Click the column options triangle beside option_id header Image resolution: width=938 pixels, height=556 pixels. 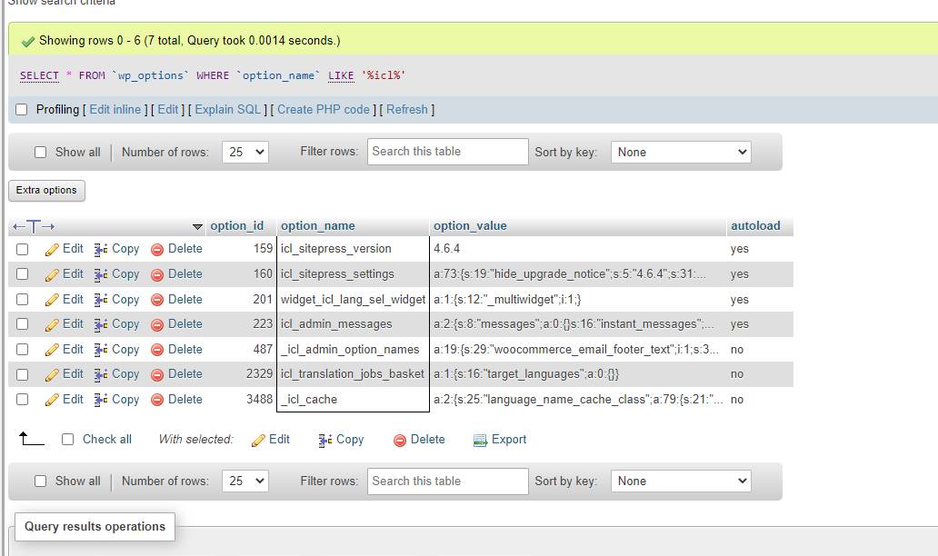tap(197, 226)
